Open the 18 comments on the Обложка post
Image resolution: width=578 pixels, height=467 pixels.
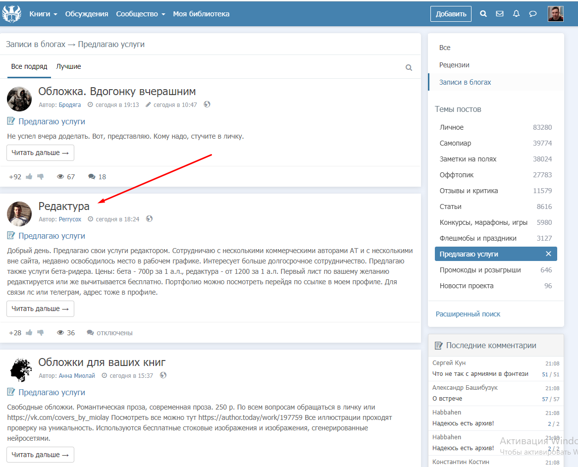[x=97, y=177]
